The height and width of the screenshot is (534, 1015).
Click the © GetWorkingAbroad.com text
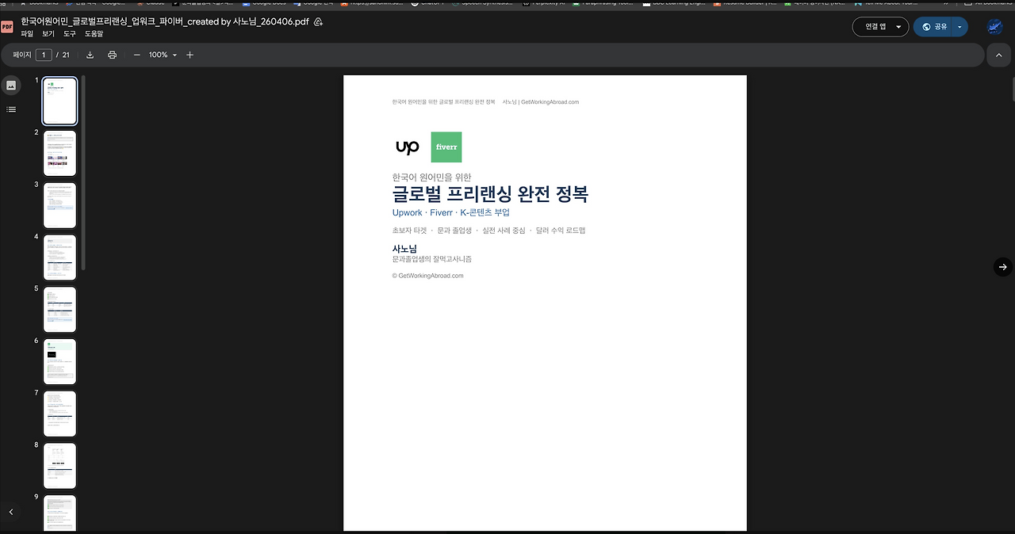tap(427, 276)
